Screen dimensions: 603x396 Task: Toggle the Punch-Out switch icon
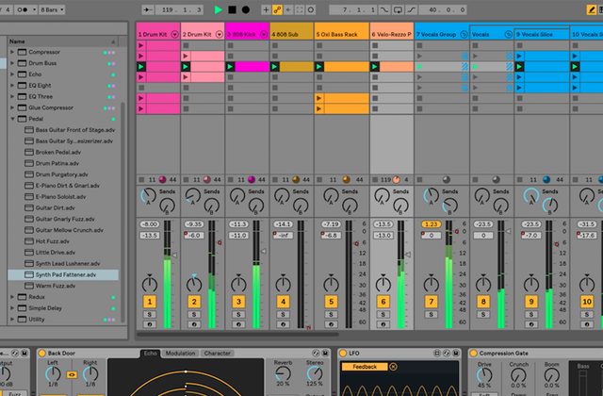[411, 9]
